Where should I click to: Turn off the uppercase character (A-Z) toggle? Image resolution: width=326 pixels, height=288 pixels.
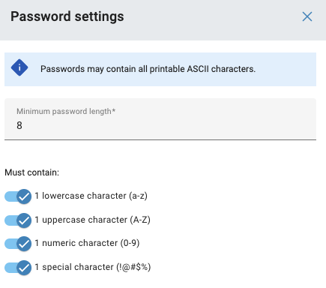pyautogui.click(x=18, y=220)
